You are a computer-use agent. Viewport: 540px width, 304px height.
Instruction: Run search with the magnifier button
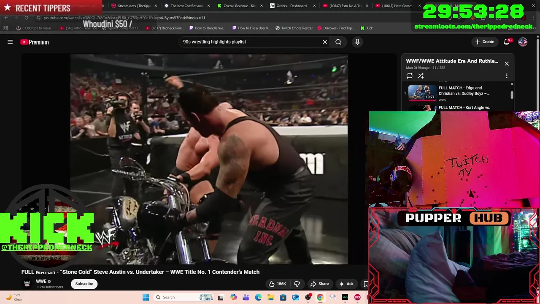click(338, 42)
